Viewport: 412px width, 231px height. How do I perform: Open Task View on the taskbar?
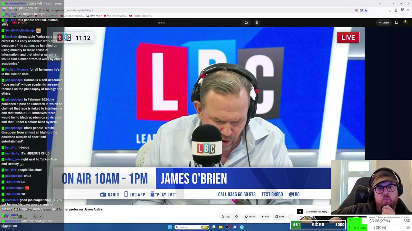[214, 227]
